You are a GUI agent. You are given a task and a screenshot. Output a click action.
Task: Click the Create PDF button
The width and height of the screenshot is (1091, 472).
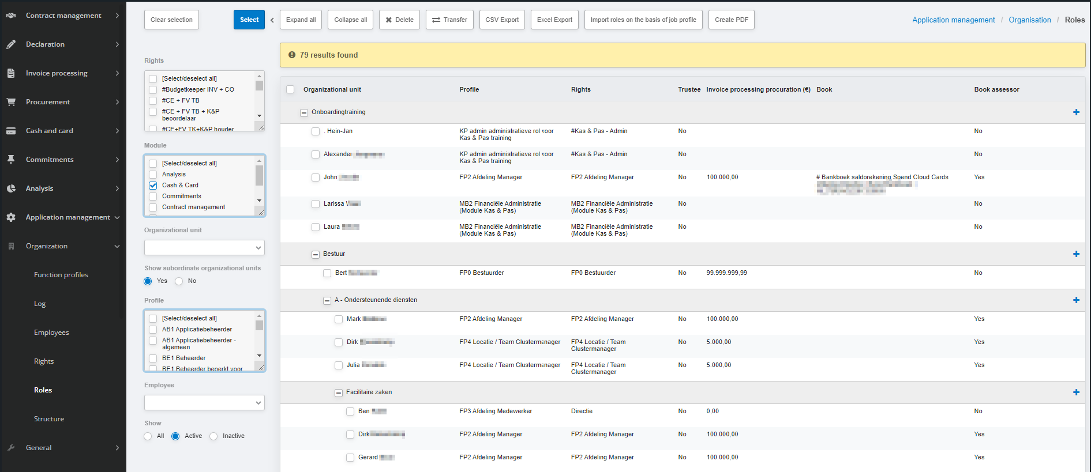[732, 20]
